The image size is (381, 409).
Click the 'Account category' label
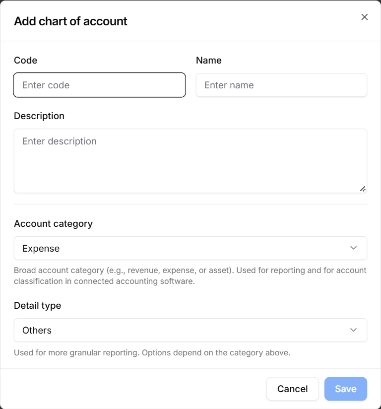click(53, 224)
